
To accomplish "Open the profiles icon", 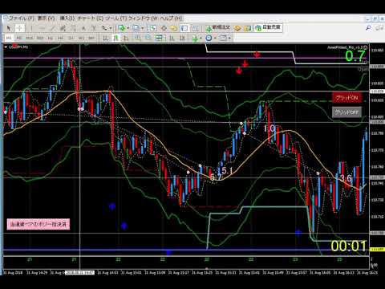I will click(x=136, y=28).
